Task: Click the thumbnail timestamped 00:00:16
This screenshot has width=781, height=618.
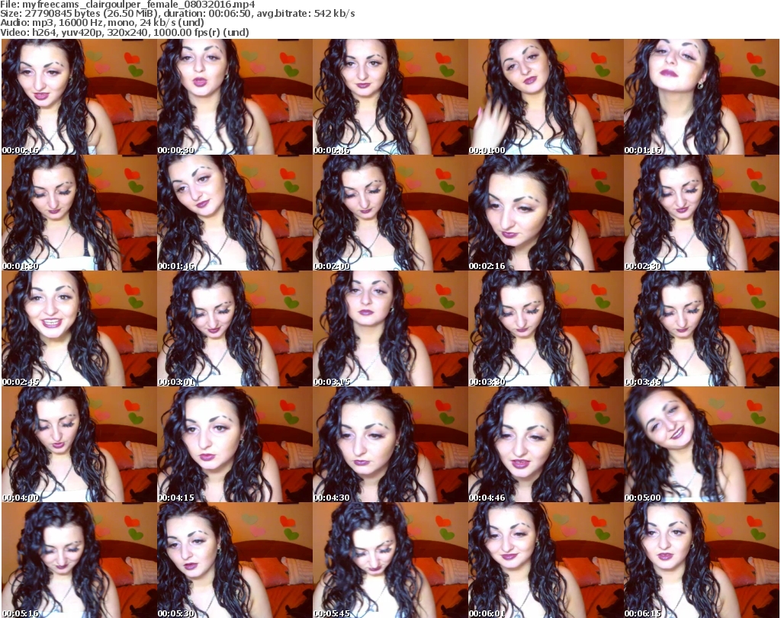Action: (x=79, y=97)
